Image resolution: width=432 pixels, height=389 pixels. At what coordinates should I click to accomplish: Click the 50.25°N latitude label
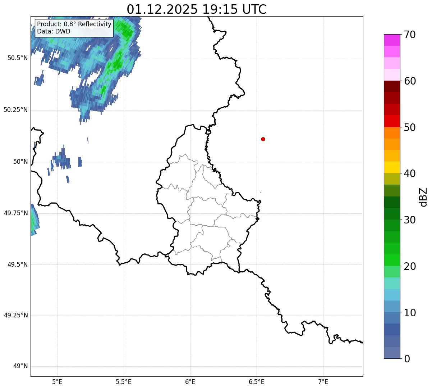click(x=15, y=110)
